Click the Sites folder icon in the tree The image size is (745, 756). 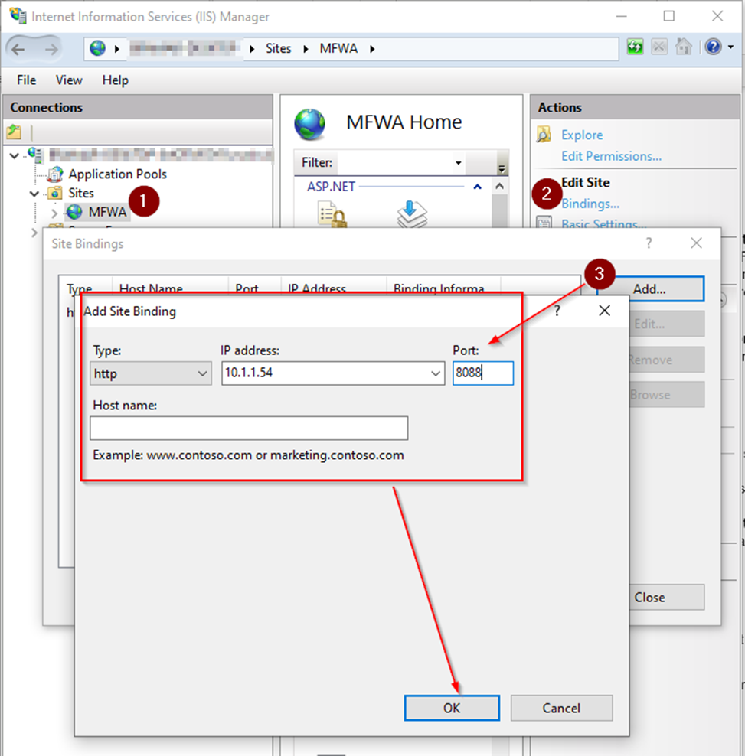[x=55, y=193]
